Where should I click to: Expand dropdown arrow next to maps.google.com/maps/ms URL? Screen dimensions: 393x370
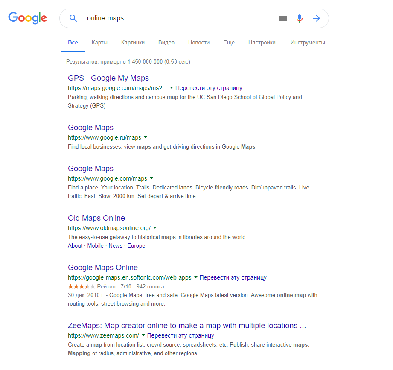click(172, 88)
